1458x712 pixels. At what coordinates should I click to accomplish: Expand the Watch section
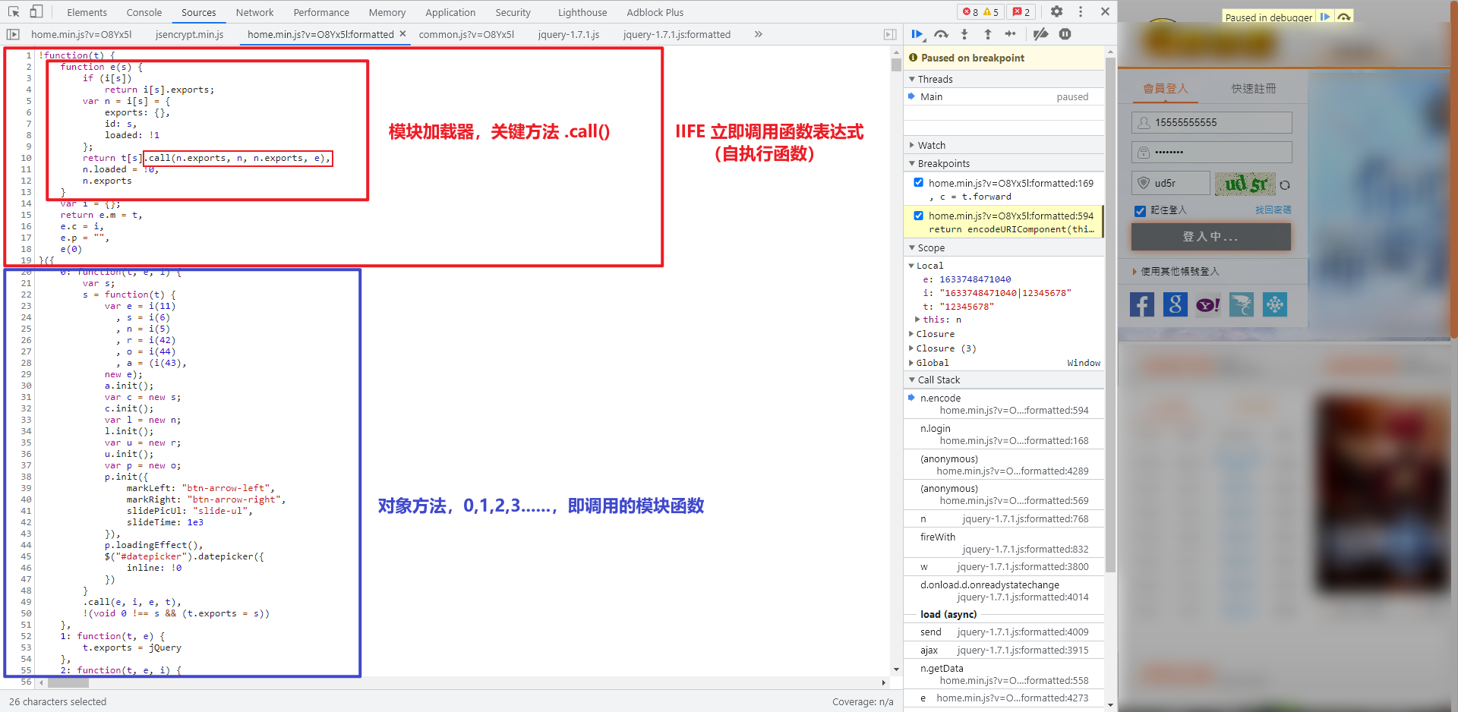pos(931,145)
